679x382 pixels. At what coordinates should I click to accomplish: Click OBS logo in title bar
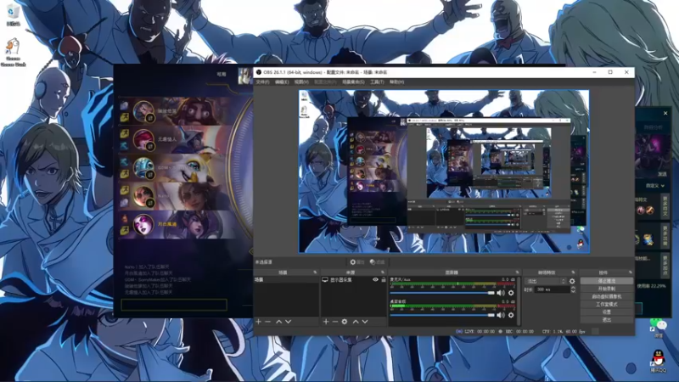click(259, 72)
